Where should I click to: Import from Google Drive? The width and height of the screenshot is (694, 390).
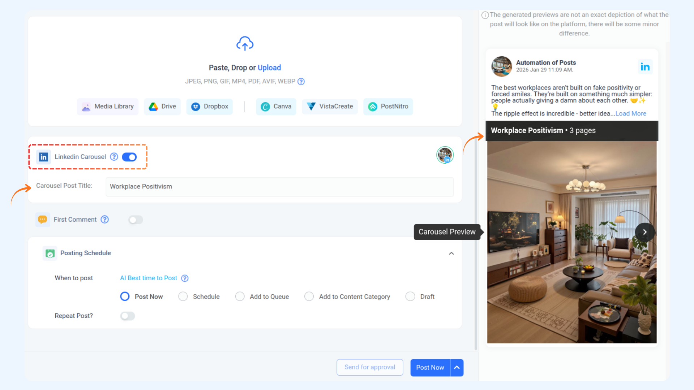coord(162,107)
